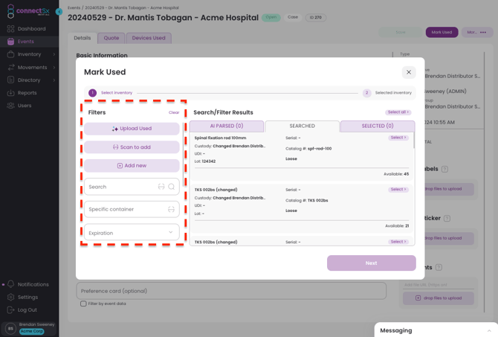498x337 pixels.
Task: Click the Notifications bell icon
Action: [x=11, y=284]
